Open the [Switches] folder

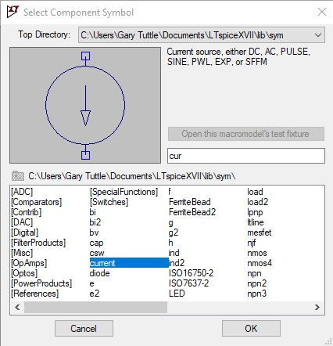109,202
